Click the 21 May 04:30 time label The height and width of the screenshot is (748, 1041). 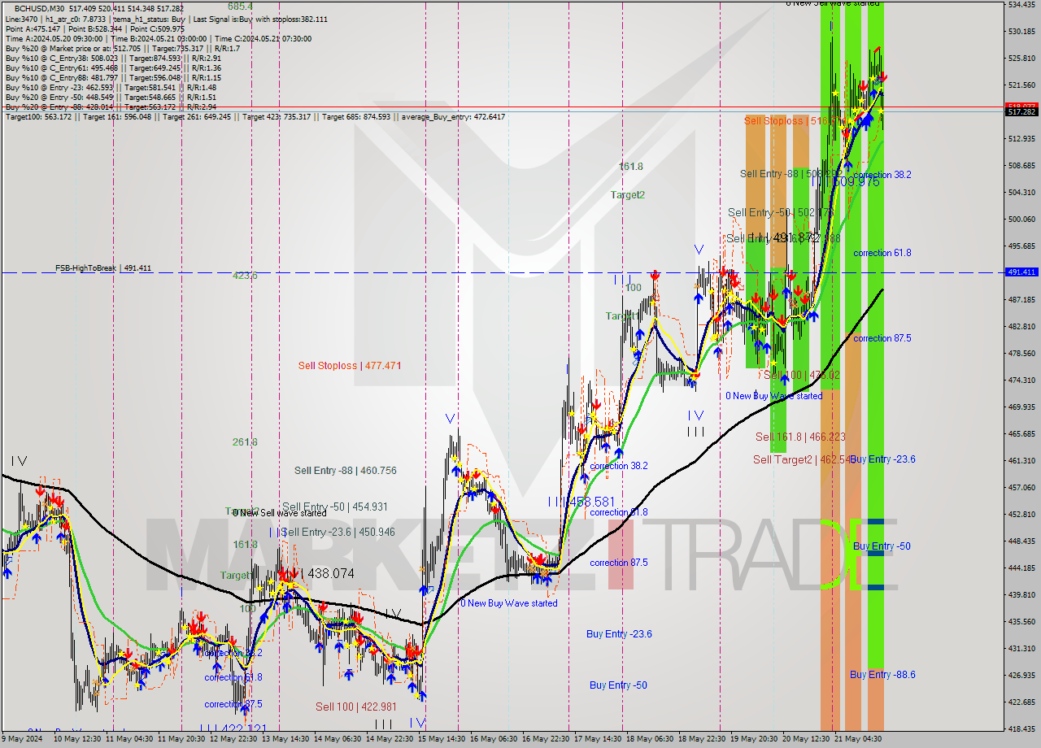click(856, 739)
